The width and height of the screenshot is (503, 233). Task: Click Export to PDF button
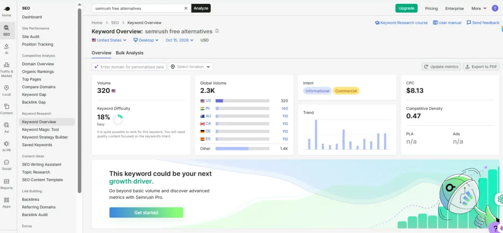click(x=481, y=67)
